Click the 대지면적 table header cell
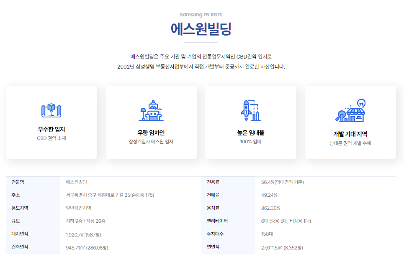 [x=33, y=234]
